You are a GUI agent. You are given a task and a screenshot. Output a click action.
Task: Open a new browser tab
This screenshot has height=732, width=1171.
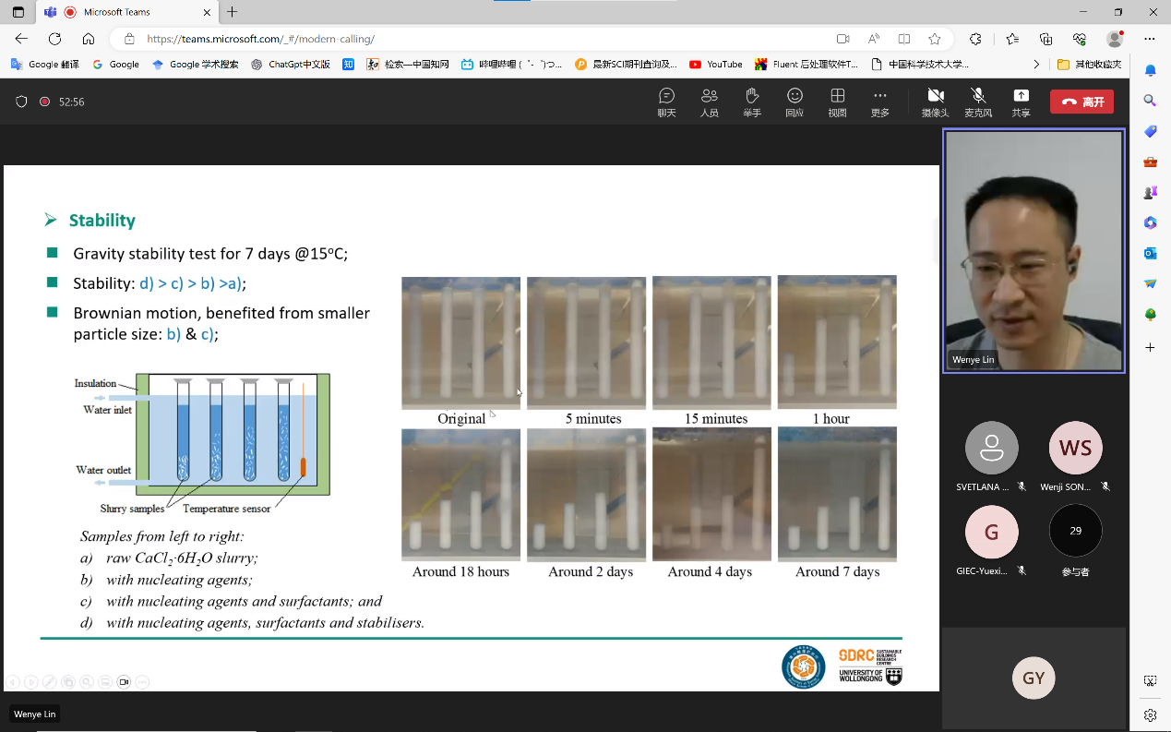point(233,12)
